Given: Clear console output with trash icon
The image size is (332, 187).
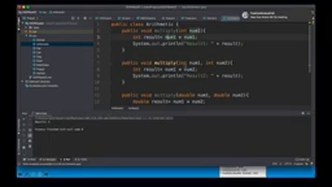Looking at the screenshot, I should click(x=30, y=146).
